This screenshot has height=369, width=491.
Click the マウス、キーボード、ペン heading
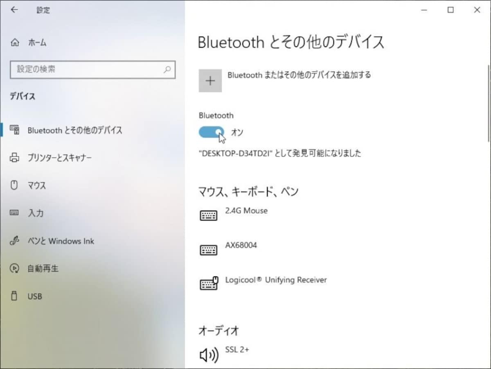click(x=249, y=191)
